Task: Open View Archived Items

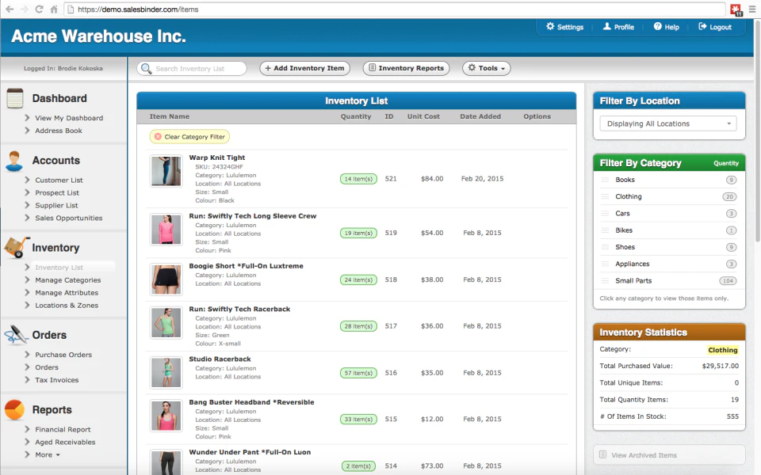Action: 668,454
